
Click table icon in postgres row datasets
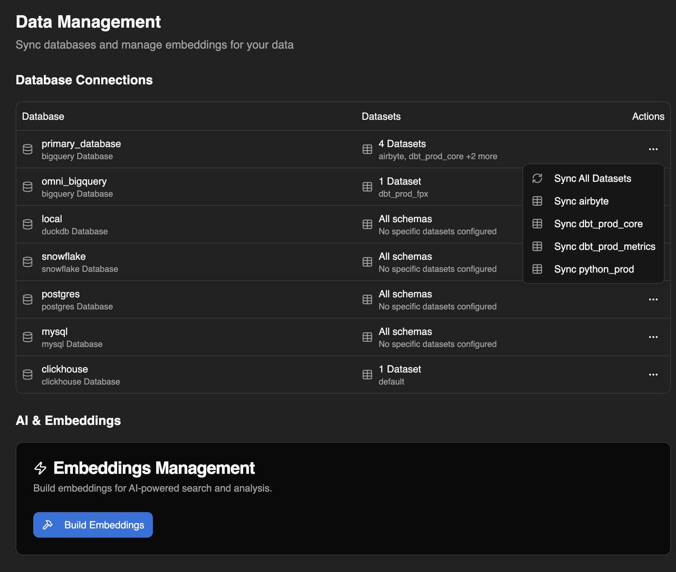(x=367, y=299)
